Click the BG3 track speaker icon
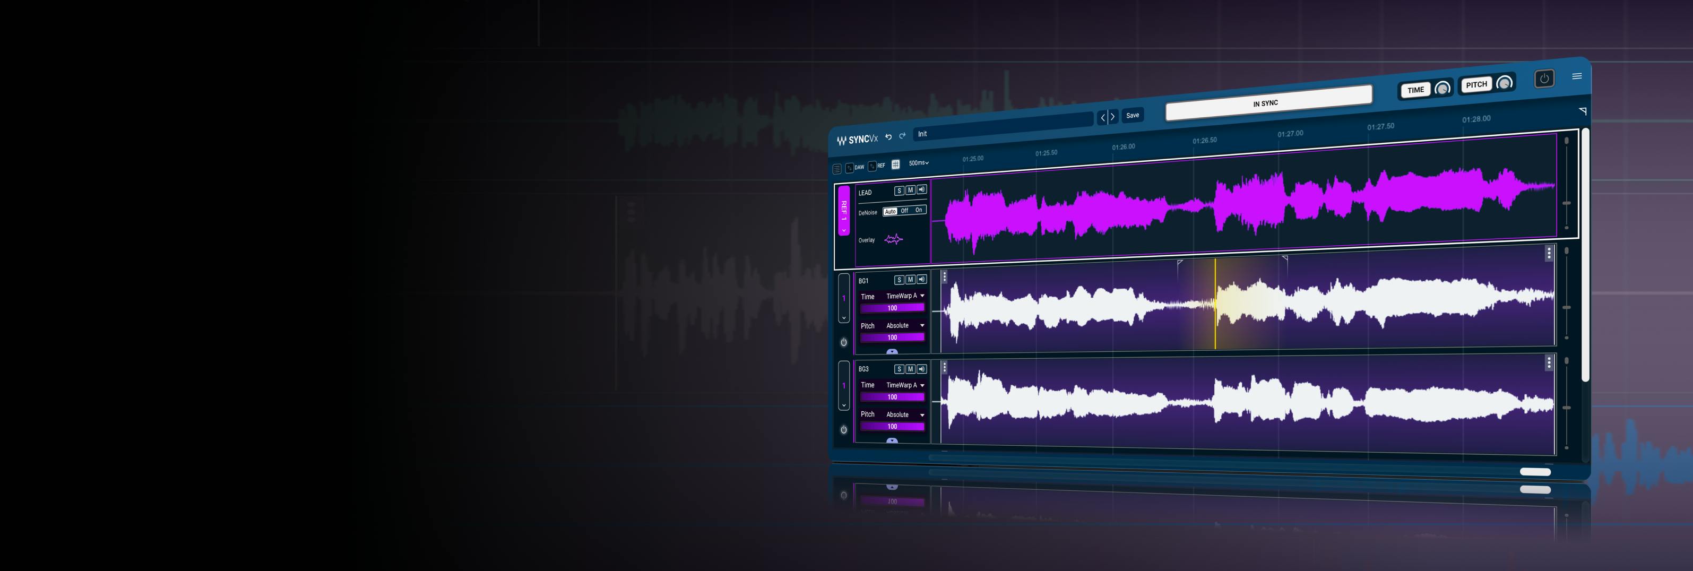Viewport: 1693px width, 571px height. click(921, 369)
